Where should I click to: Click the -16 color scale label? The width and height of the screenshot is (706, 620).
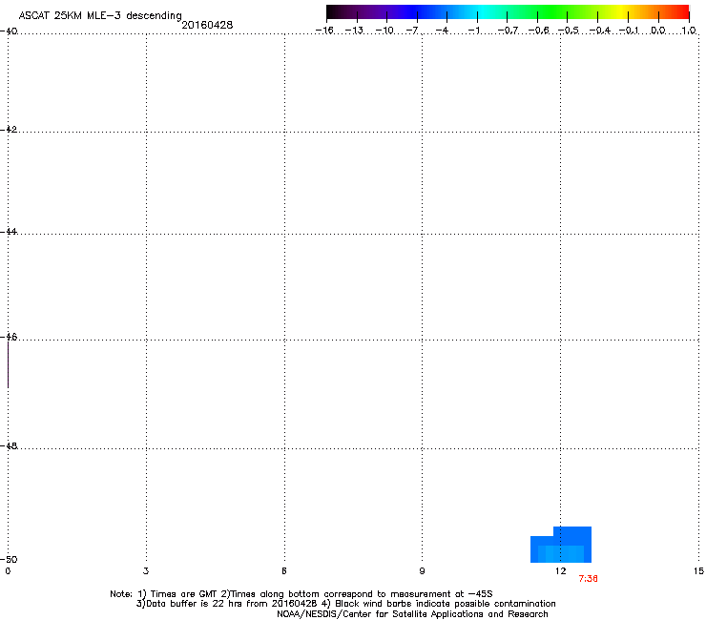pos(324,31)
